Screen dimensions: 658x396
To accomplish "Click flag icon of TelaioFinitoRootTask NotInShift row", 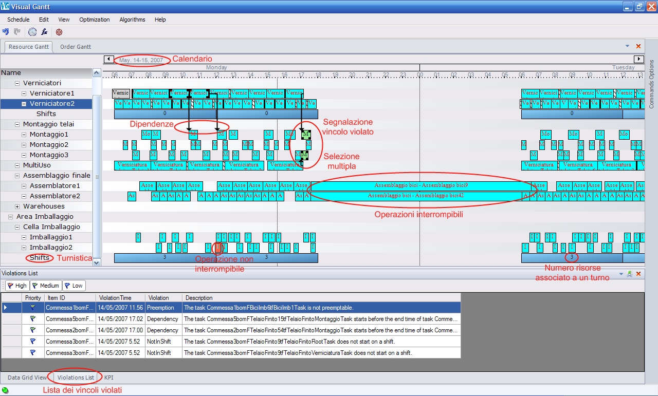I will 33,342.
